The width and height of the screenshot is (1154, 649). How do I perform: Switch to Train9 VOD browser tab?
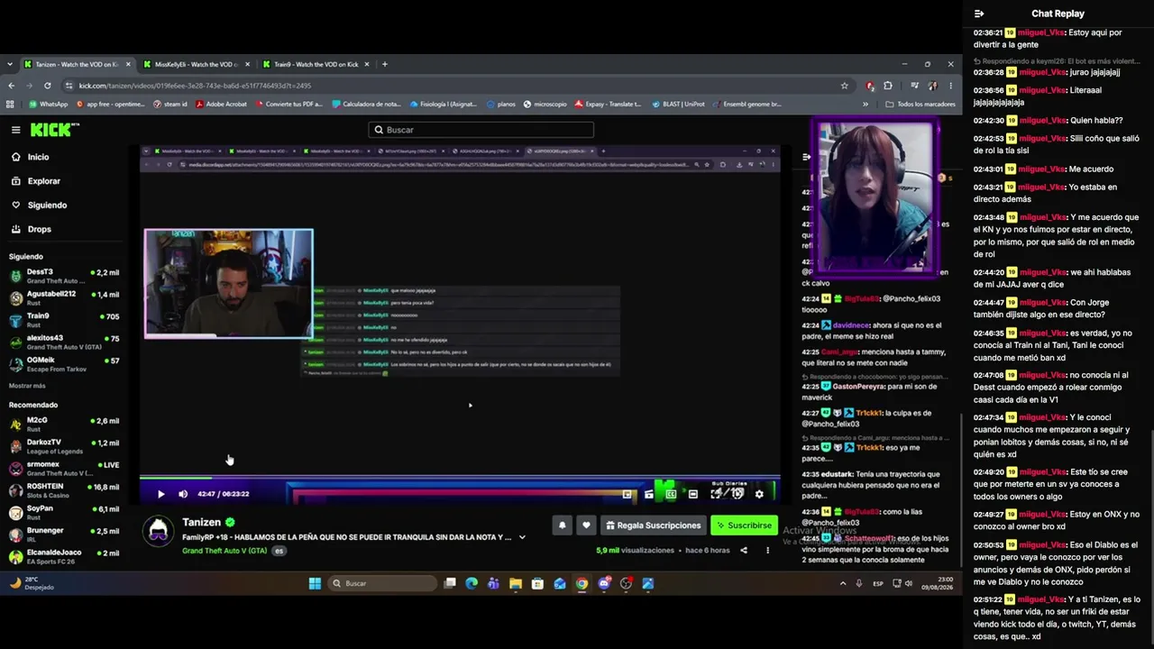coord(316,65)
